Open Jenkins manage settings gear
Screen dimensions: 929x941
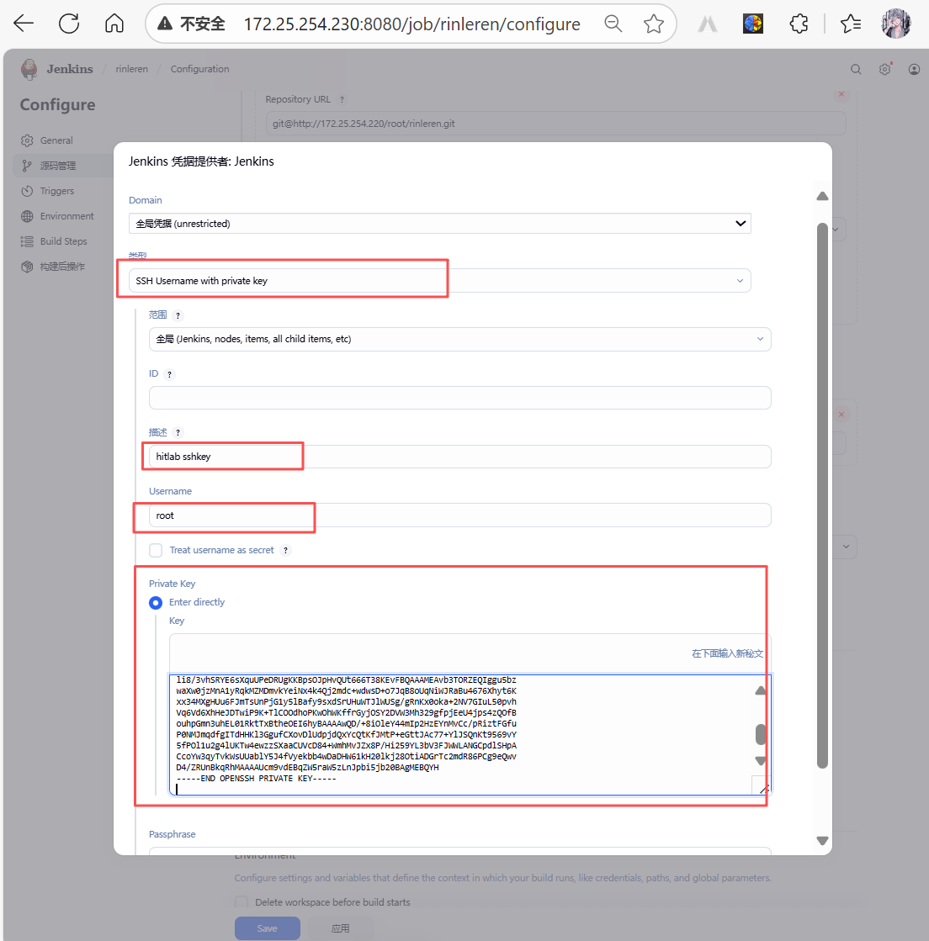(884, 69)
